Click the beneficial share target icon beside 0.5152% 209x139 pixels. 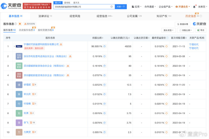167,46
